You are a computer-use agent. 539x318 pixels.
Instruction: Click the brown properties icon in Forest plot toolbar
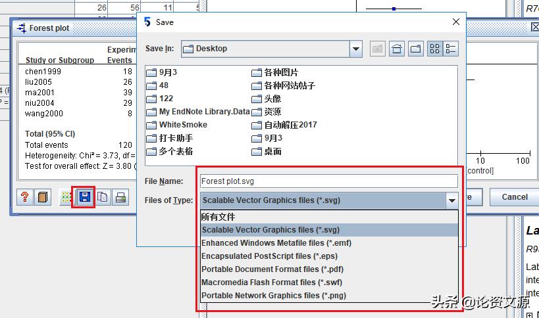click(43, 197)
